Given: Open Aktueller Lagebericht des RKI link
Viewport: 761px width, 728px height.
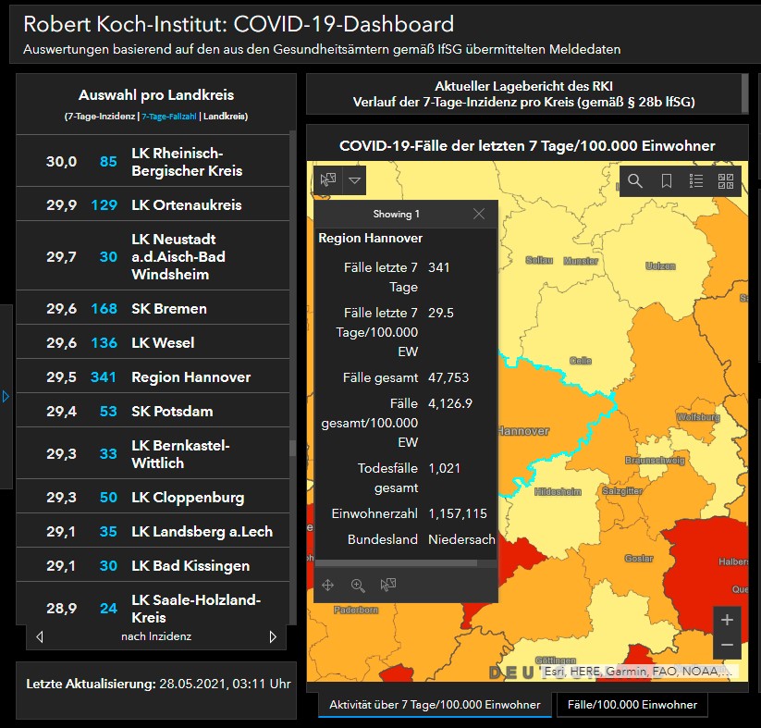Looking at the screenshot, I should click(x=523, y=86).
